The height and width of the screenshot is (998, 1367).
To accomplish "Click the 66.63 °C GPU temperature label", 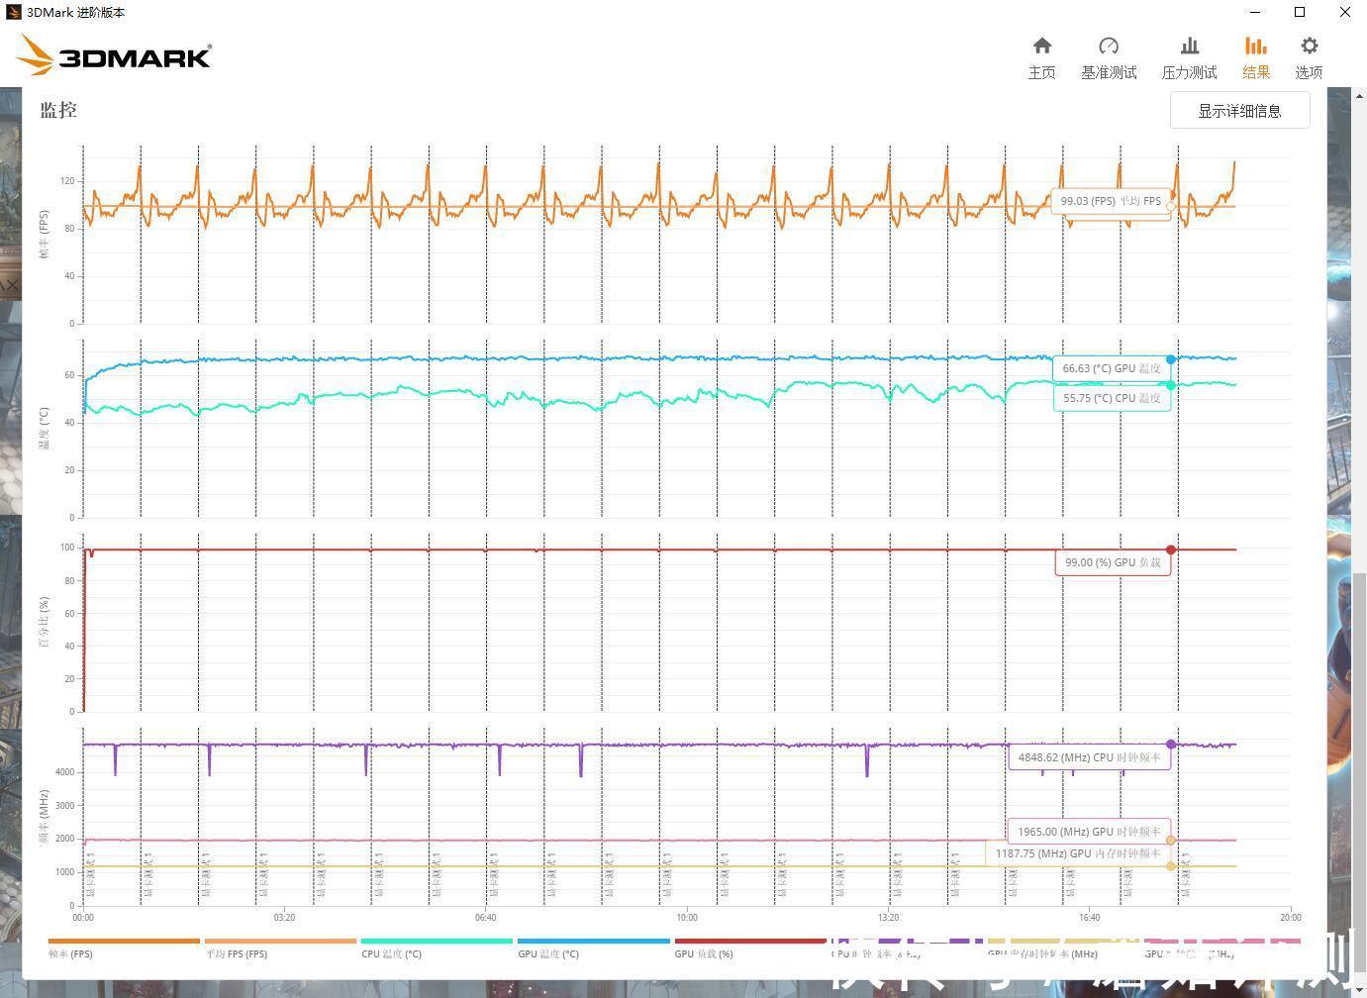I will (x=1112, y=368).
